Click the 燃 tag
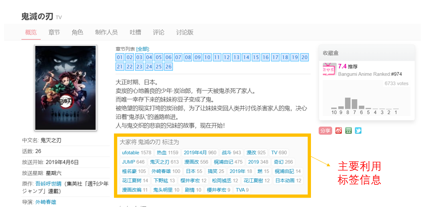Image resolution: width=429 pixels, height=223 pixels. click(263, 171)
